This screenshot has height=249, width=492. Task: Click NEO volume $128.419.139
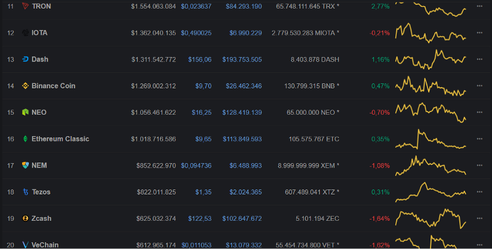pyautogui.click(x=242, y=112)
